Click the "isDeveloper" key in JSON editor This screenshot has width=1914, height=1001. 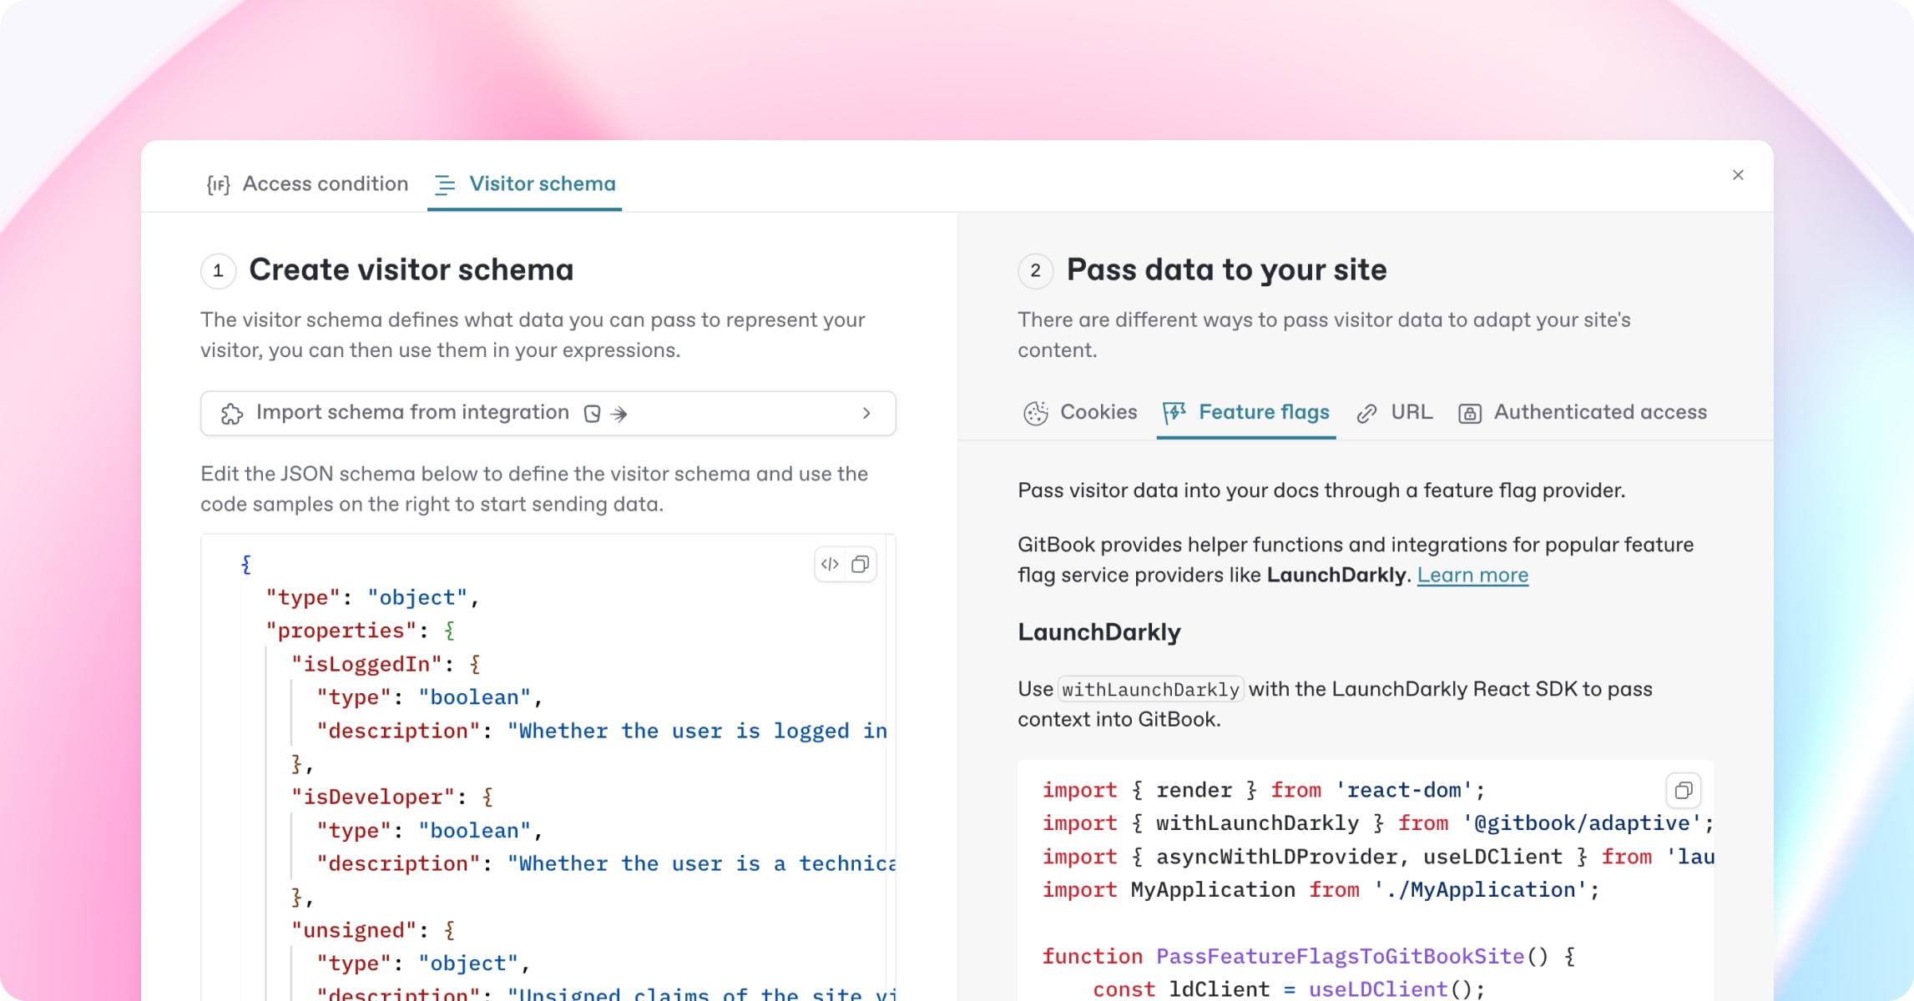tap(372, 797)
